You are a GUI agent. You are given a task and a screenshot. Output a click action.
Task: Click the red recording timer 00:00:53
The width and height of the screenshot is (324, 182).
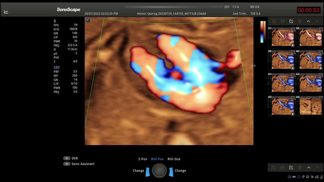click(309, 10)
